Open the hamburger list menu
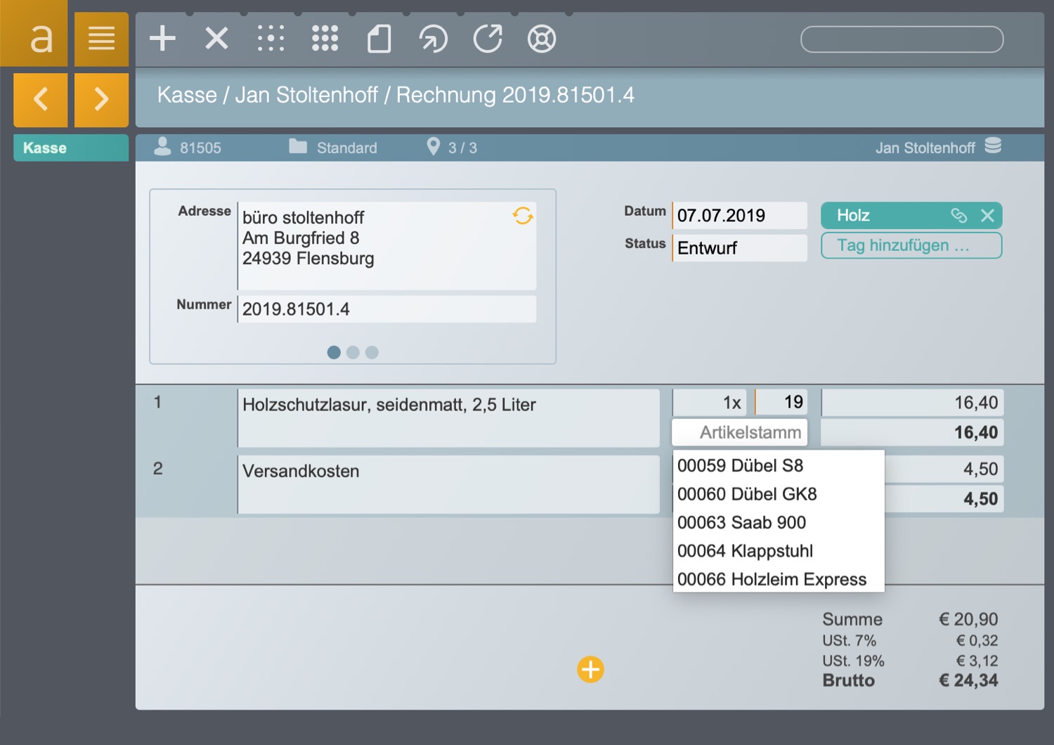Viewport: 1054px width, 745px height. (x=101, y=39)
